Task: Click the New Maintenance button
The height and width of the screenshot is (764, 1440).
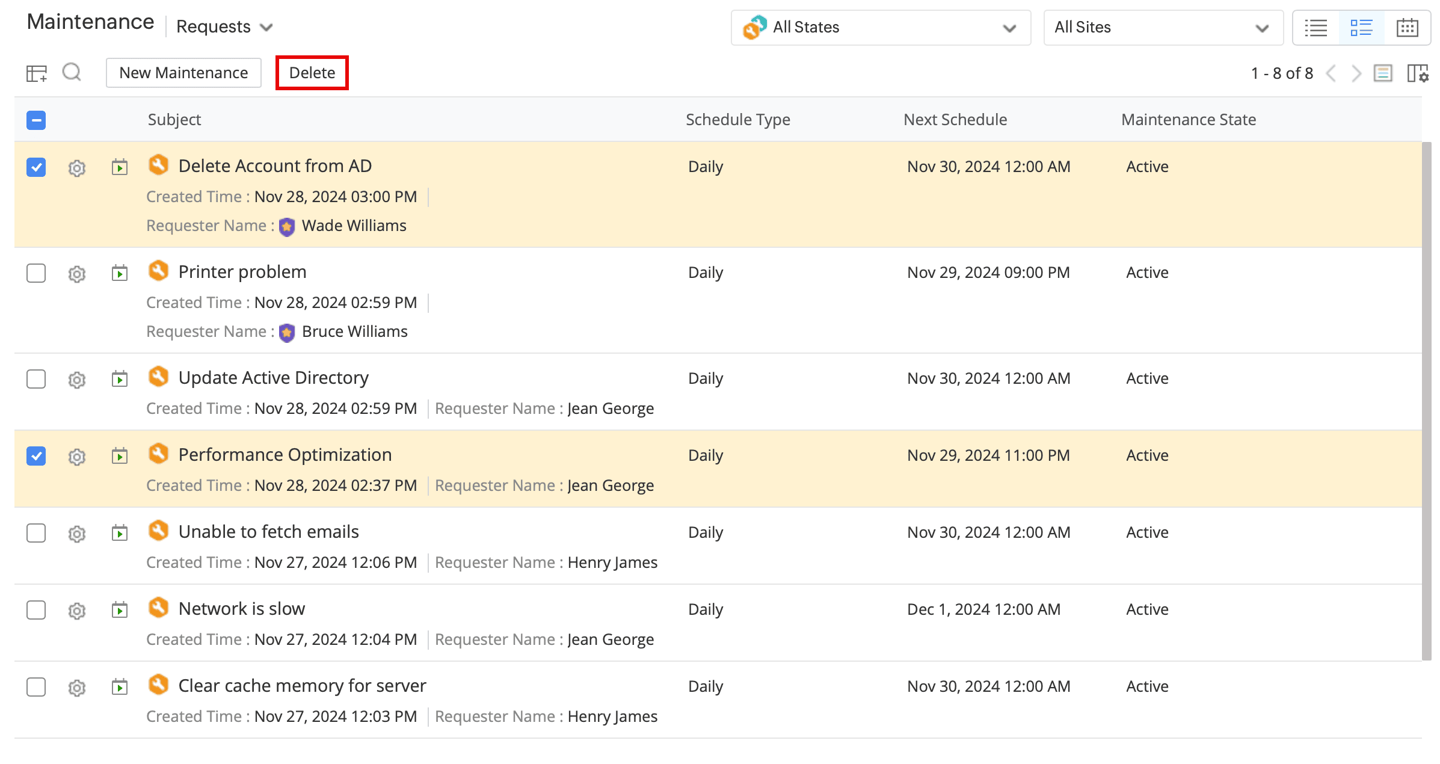Action: coord(183,73)
